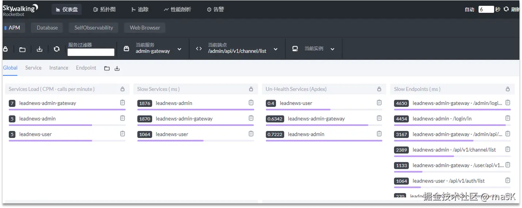The image size is (522, 208).
Task: Copy leadnews-admin in Un-Health Services list
Action: click(379, 134)
